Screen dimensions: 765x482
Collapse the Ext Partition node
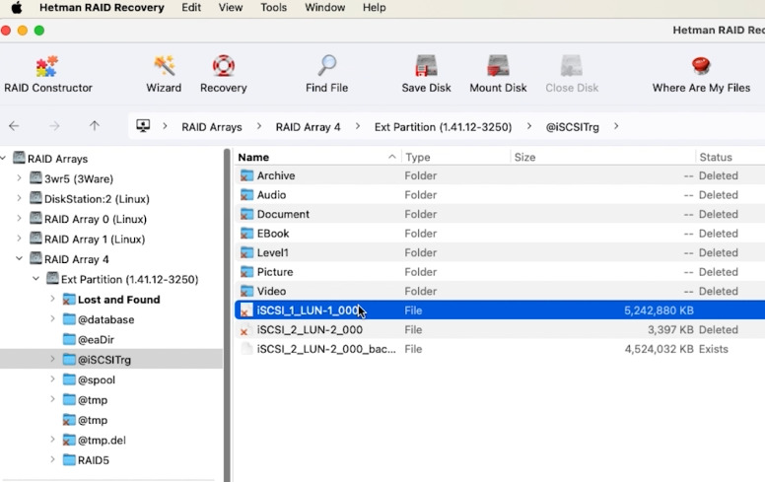[x=35, y=279]
